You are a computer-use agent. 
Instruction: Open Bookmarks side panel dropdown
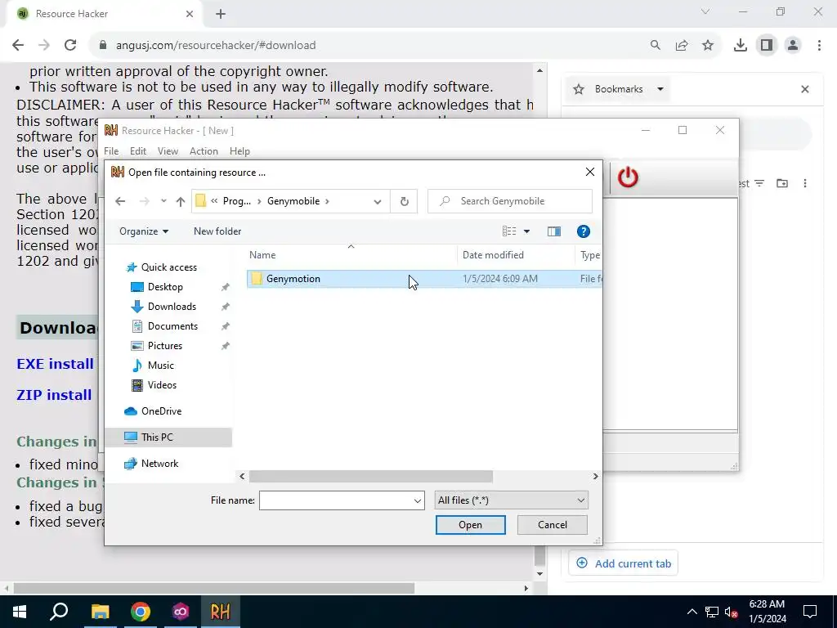coord(660,89)
